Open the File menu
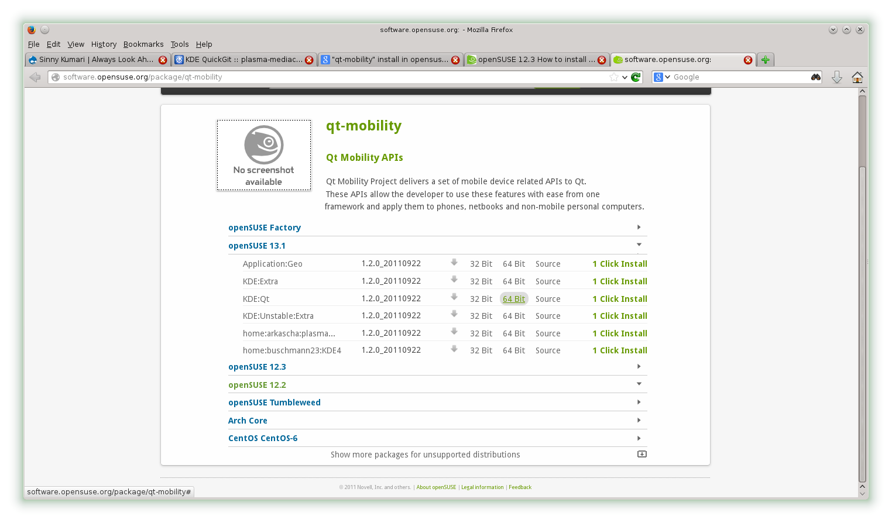 34,44
